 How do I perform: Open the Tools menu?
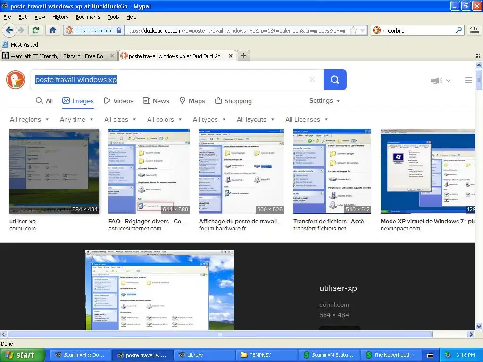click(x=113, y=17)
